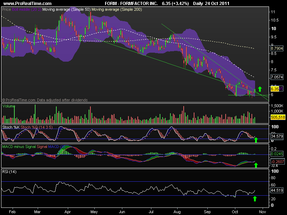The width and height of the screenshot is (287, 215).
Task: Click the 11 price axis label
Action: click(273, 12)
